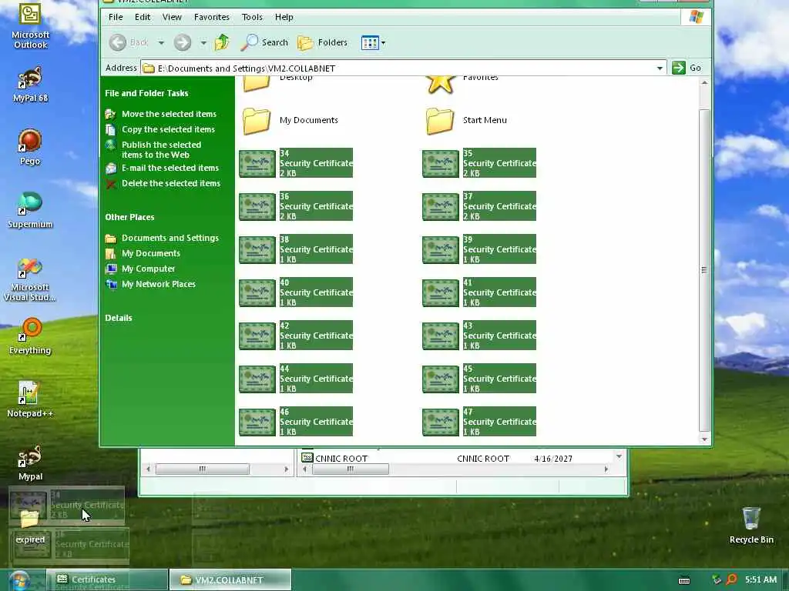Click the Start button on the taskbar
The height and width of the screenshot is (591, 789).
tap(19, 580)
